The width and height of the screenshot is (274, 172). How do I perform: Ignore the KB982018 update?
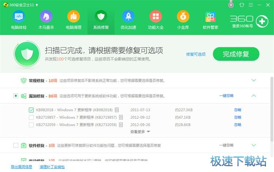pyautogui.click(x=238, y=110)
